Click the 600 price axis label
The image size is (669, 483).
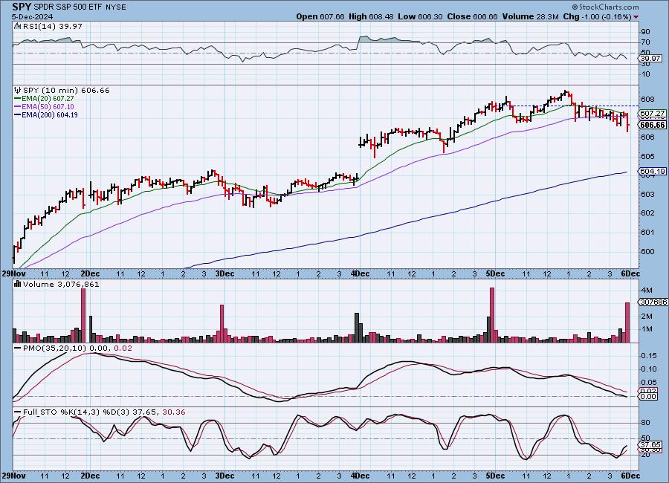[x=647, y=252]
